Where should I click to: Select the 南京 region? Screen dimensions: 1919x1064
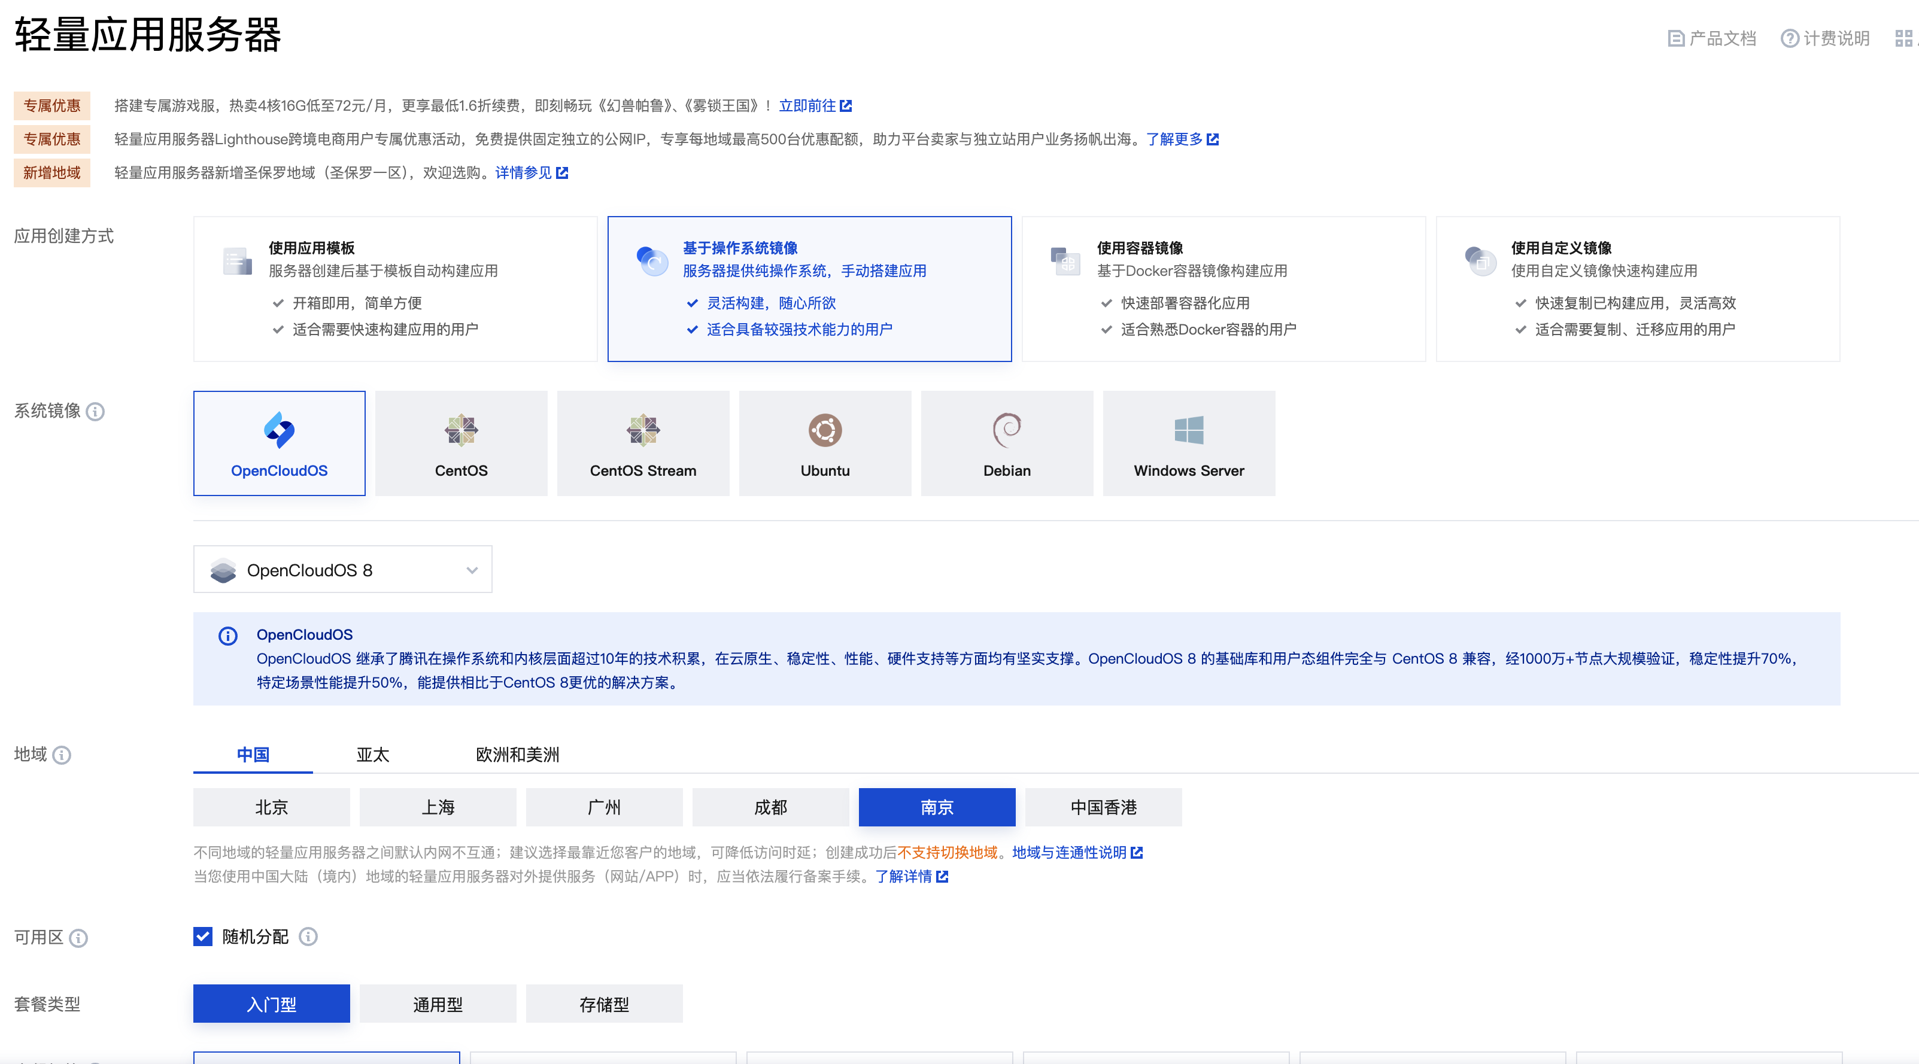pyautogui.click(x=936, y=807)
